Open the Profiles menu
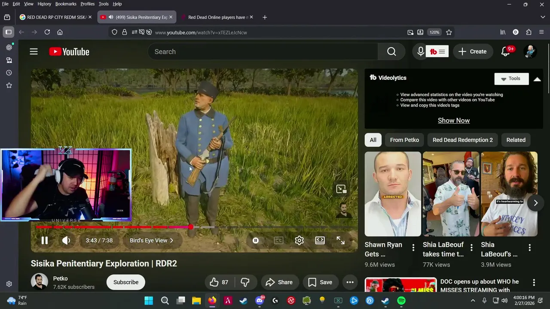Image resolution: width=550 pixels, height=309 pixels. tap(88, 4)
